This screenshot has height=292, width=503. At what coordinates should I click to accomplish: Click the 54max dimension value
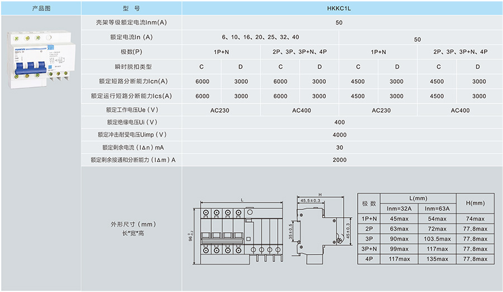[437, 219]
